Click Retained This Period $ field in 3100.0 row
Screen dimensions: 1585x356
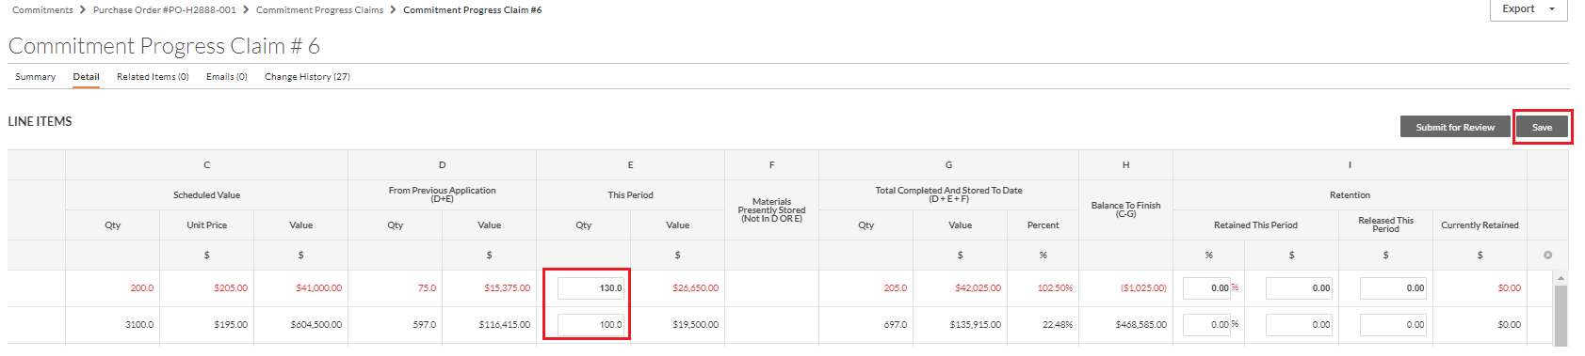(1299, 324)
